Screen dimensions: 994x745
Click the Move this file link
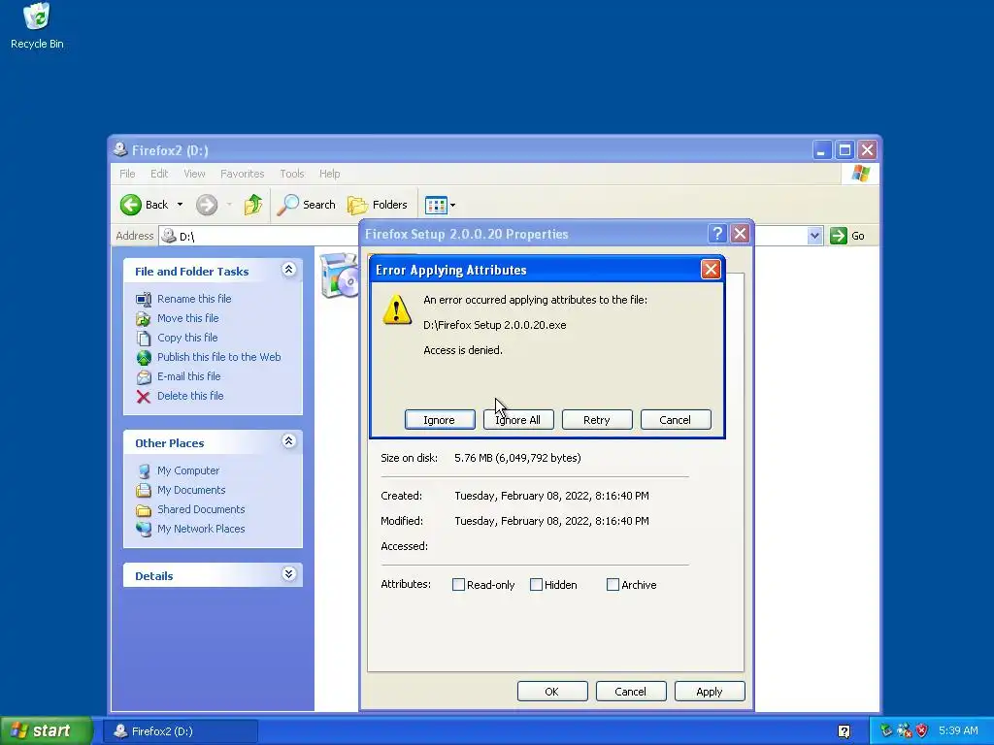(x=187, y=318)
